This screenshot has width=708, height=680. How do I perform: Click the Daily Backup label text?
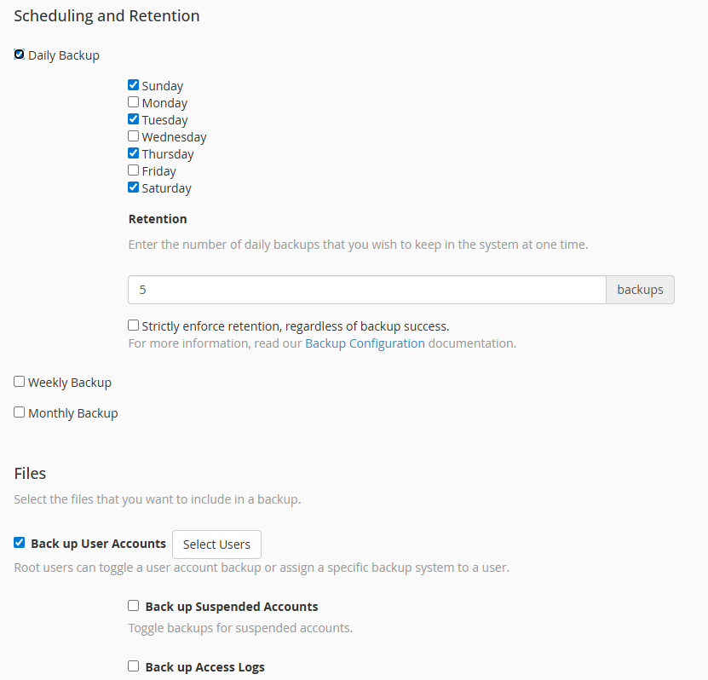[x=64, y=55]
